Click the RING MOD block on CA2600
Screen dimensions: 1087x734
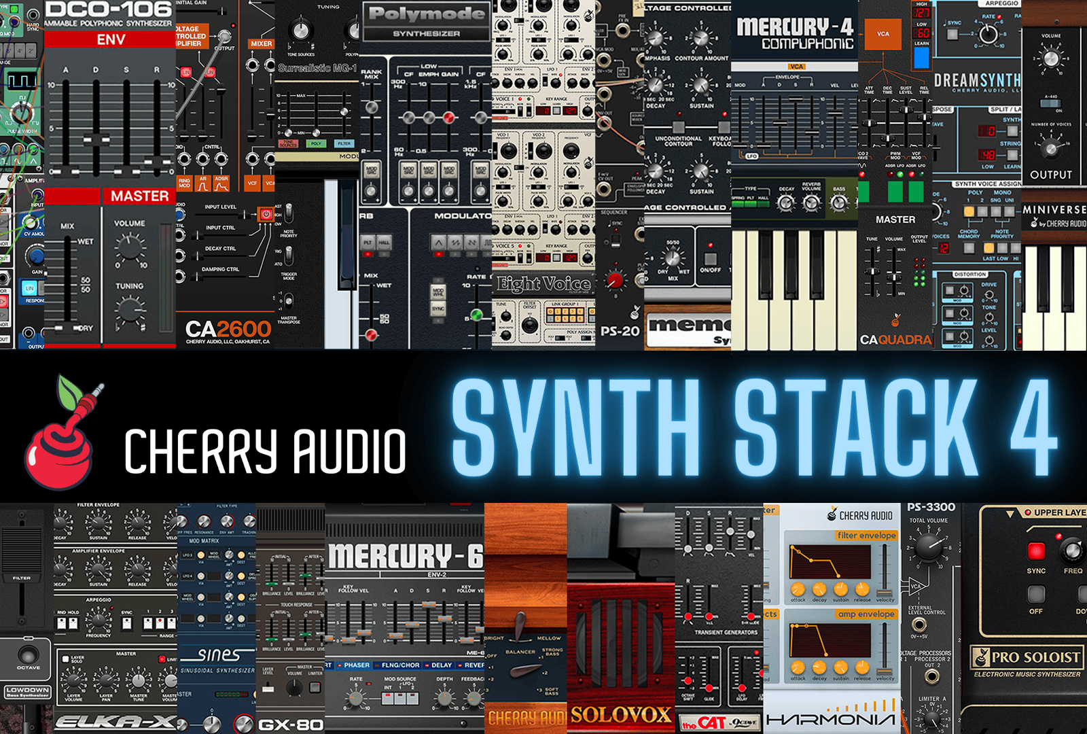click(x=185, y=183)
